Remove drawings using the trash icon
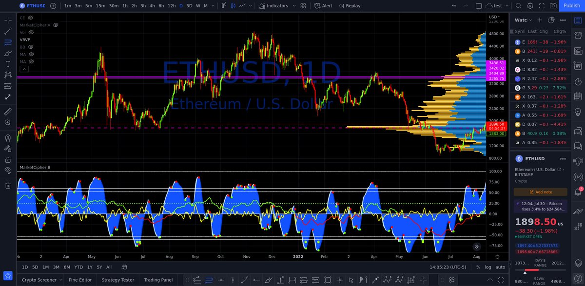Screen dimensions: 585x286 pyautogui.click(x=8, y=185)
